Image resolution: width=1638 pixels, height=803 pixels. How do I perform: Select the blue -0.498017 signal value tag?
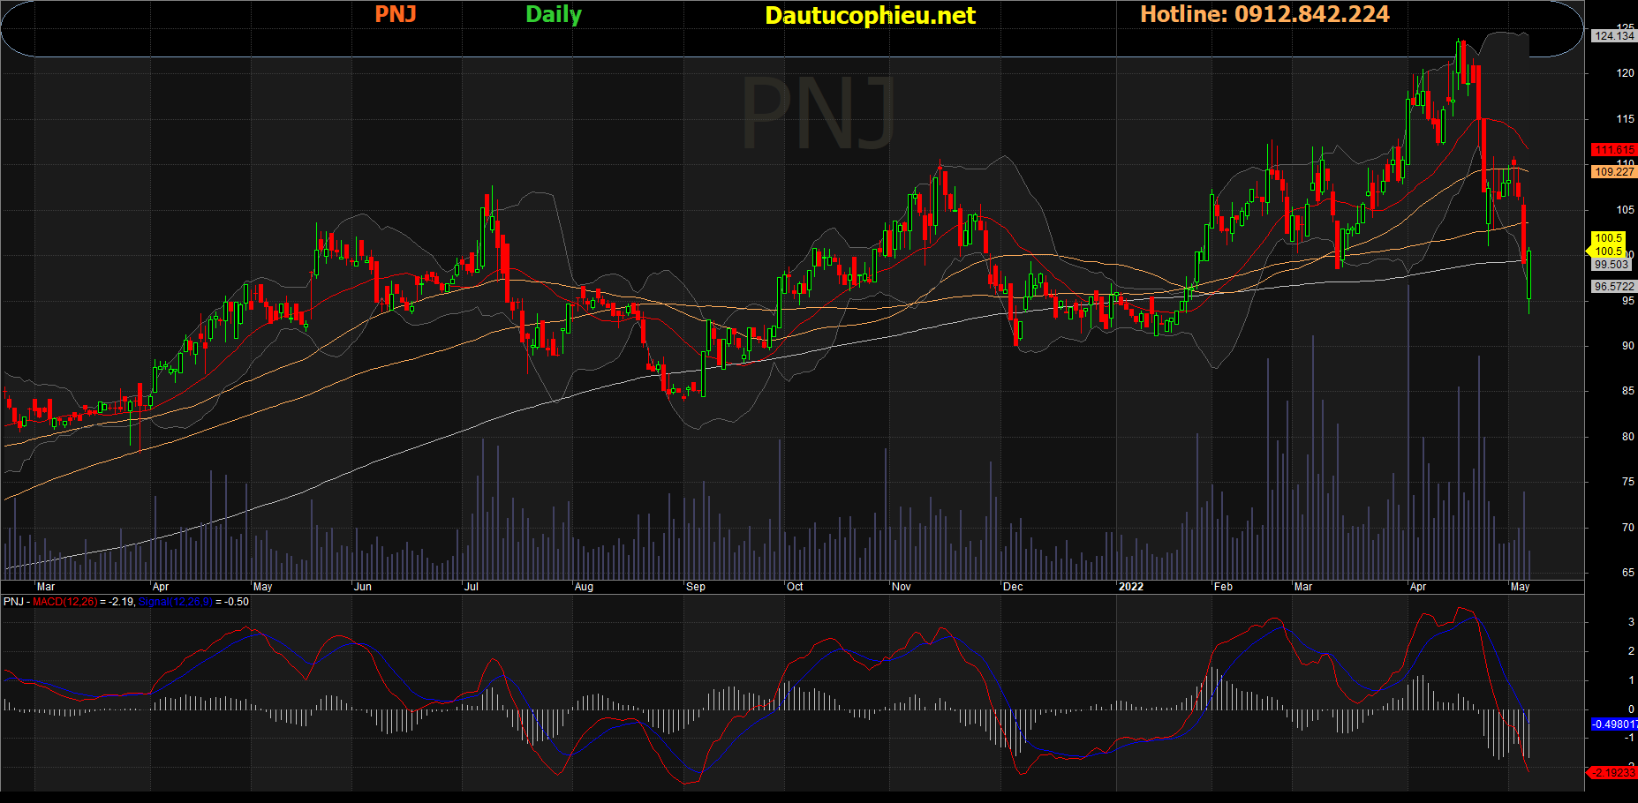(1613, 724)
